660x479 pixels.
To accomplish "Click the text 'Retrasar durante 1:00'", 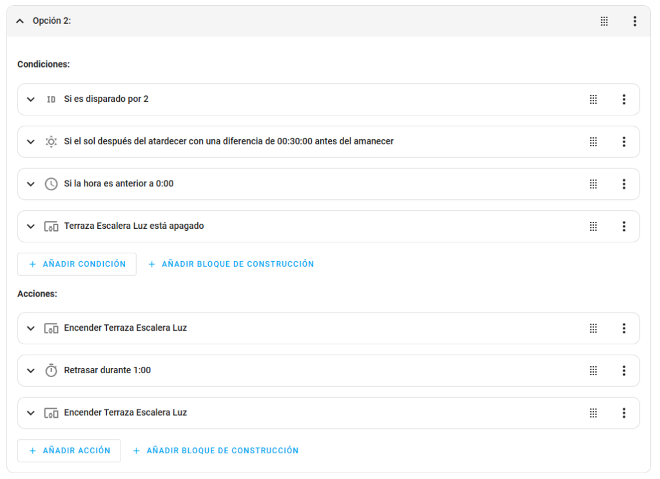I will pyautogui.click(x=108, y=371).
